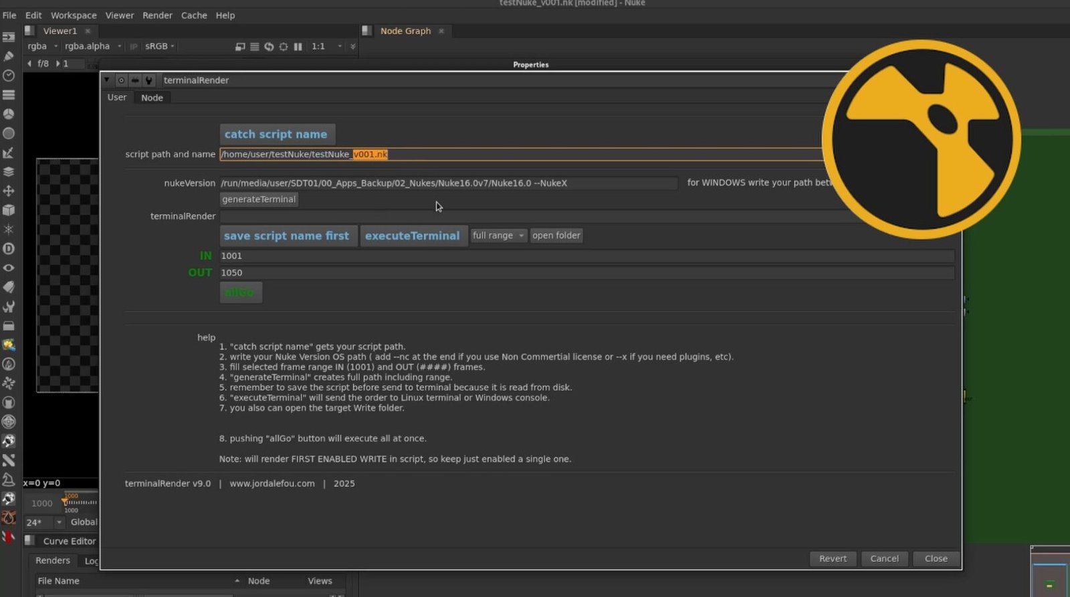Screen dimensions: 1070x597
Task: Open the Render menu
Action: tap(157, 15)
